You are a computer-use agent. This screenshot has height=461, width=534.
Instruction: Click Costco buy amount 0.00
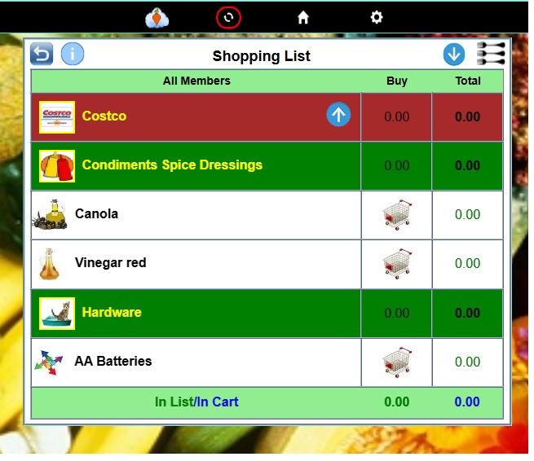397,116
